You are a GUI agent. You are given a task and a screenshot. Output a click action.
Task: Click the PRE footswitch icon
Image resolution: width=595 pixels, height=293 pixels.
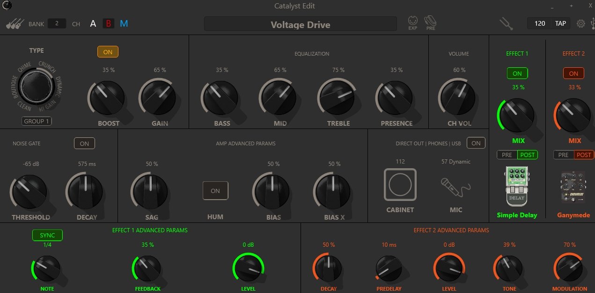pyautogui.click(x=431, y=23)
